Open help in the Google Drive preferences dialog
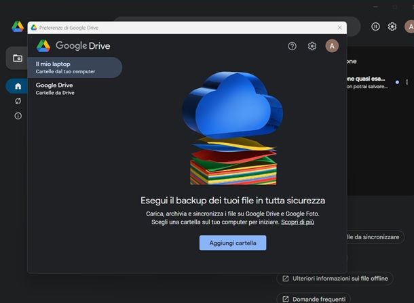 point(292,46)
